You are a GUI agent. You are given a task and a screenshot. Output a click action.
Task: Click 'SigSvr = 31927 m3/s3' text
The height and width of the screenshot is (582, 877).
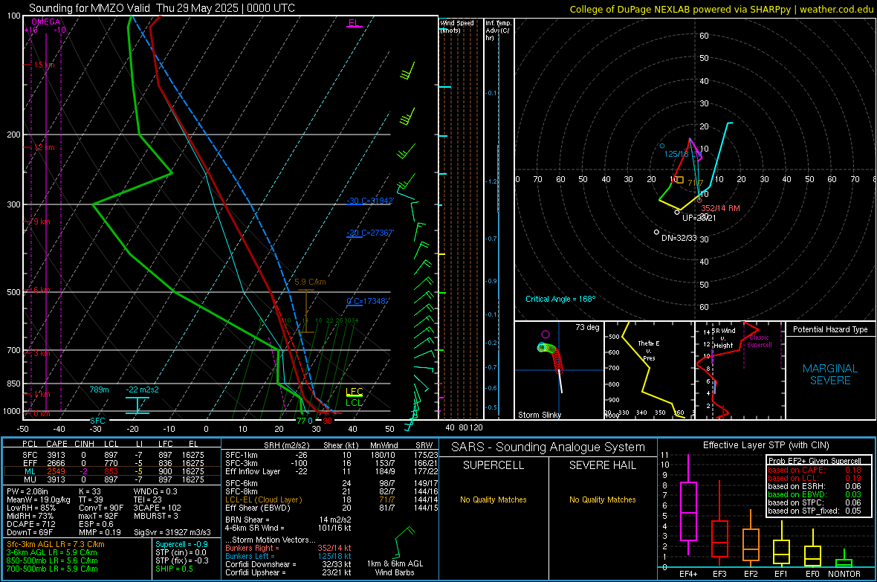coord(172,532)
